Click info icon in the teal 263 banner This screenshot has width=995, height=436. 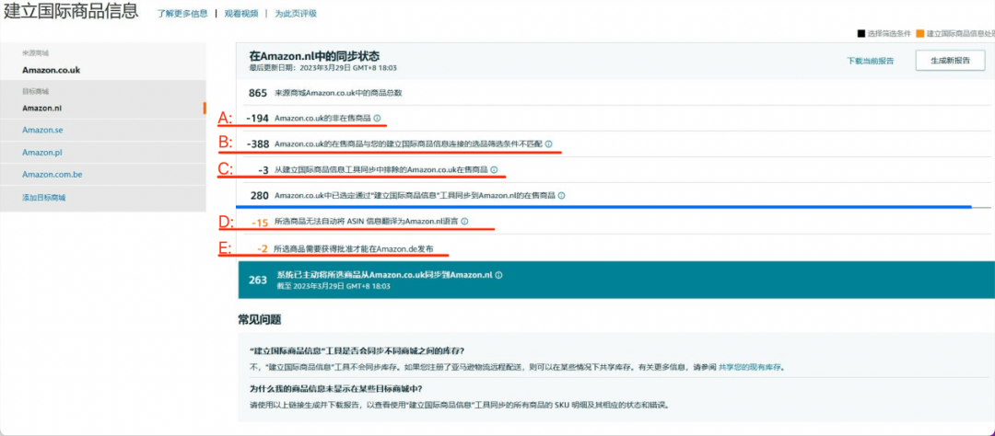pos(499,275)
